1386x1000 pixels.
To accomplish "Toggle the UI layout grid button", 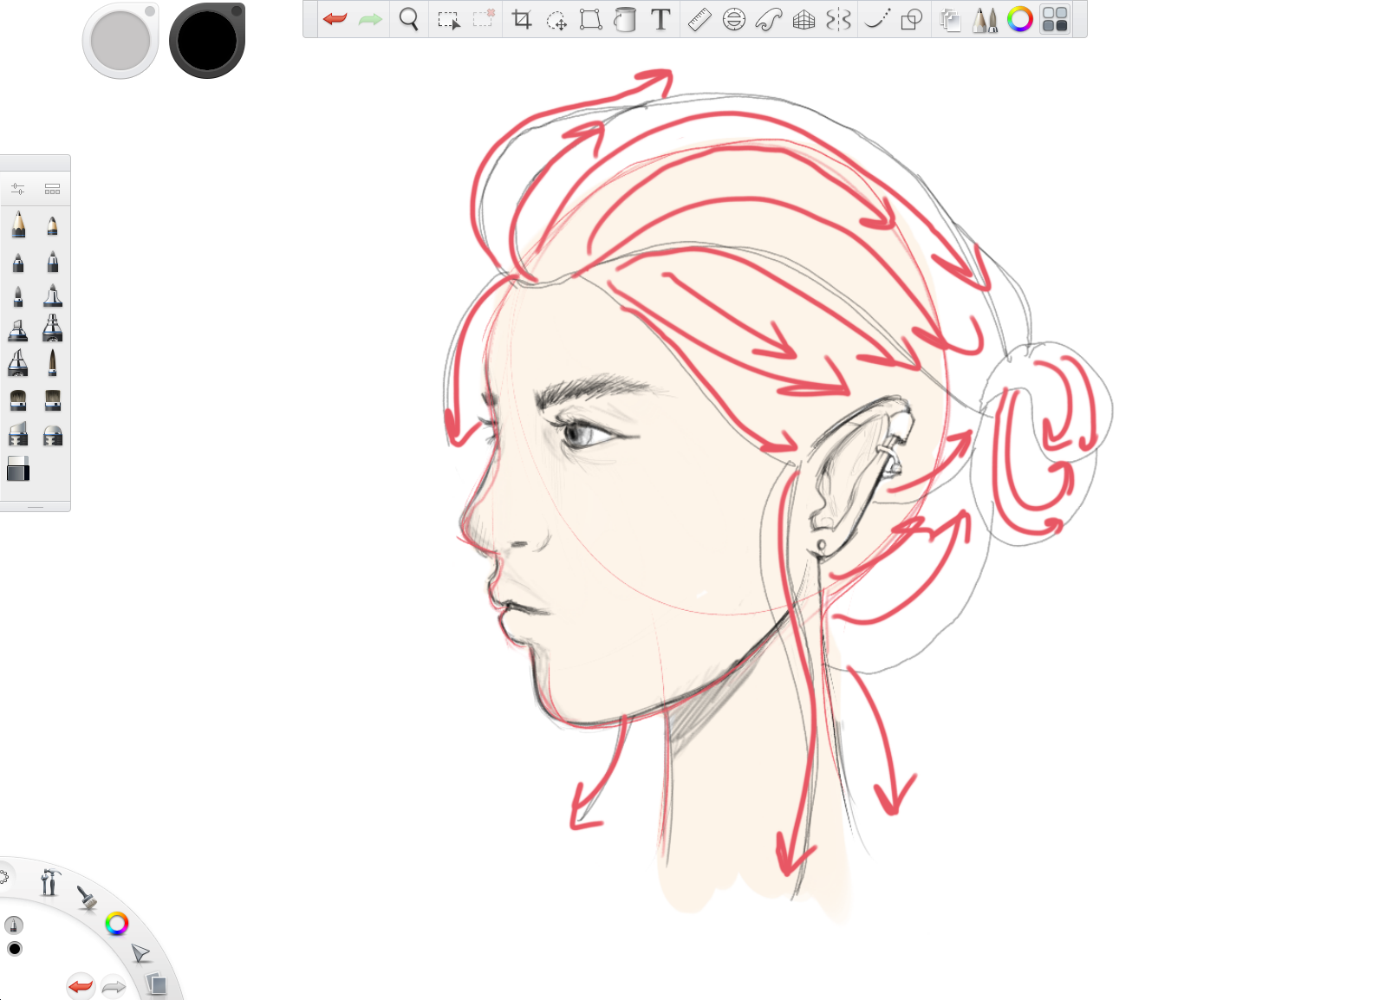I will pos(1055,19).
